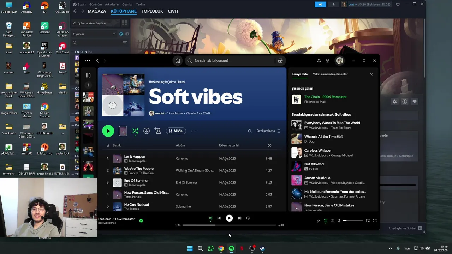452x254 pixels.
Task: Switch to Yakın zamanda çalınanlar tab
Action: 330,74
